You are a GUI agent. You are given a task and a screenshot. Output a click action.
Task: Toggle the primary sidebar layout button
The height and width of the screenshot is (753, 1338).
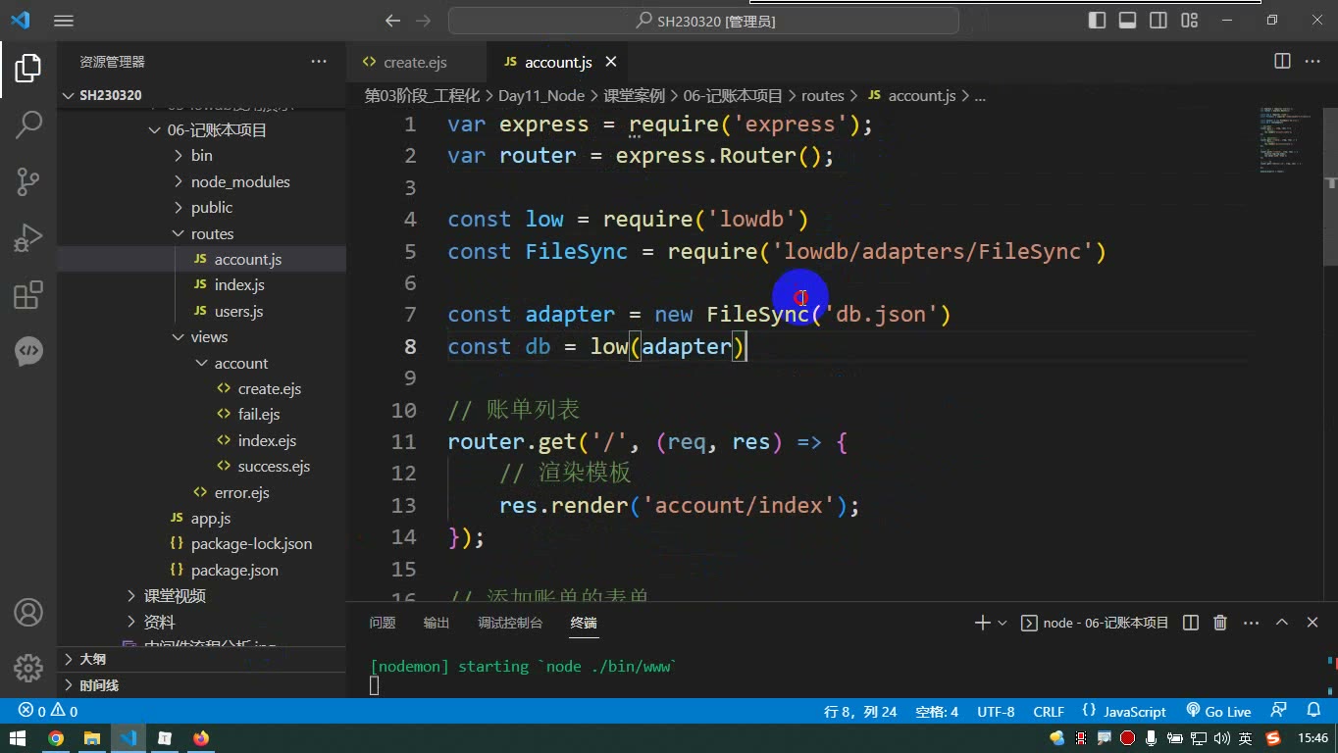pyautogui.click(x=1098, y=21)
